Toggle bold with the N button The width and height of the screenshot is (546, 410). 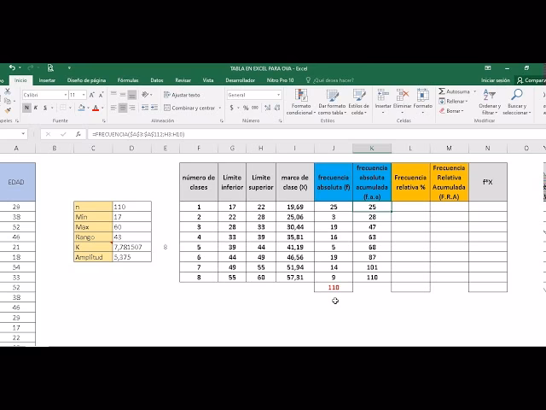pos(26,108)
